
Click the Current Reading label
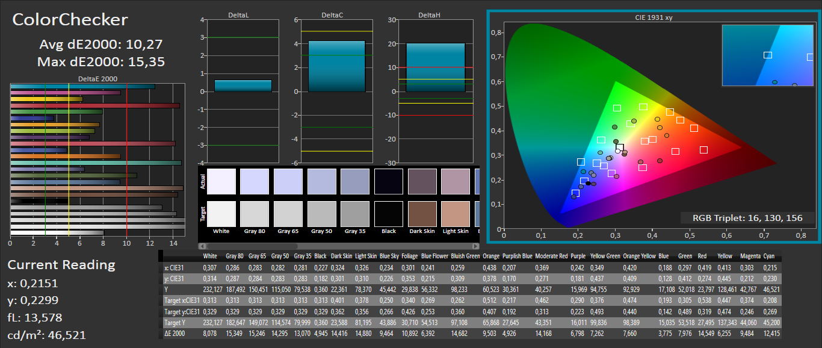click(61, 265)
